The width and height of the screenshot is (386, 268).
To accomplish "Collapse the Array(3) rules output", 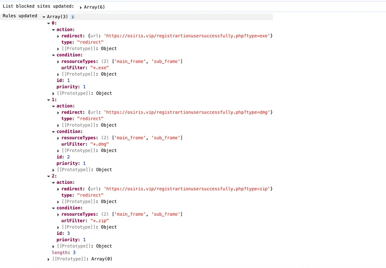I will (44, 17).
